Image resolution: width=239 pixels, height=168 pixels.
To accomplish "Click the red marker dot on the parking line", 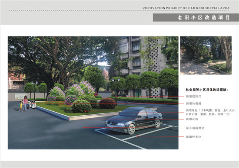I will coord(137,136).
